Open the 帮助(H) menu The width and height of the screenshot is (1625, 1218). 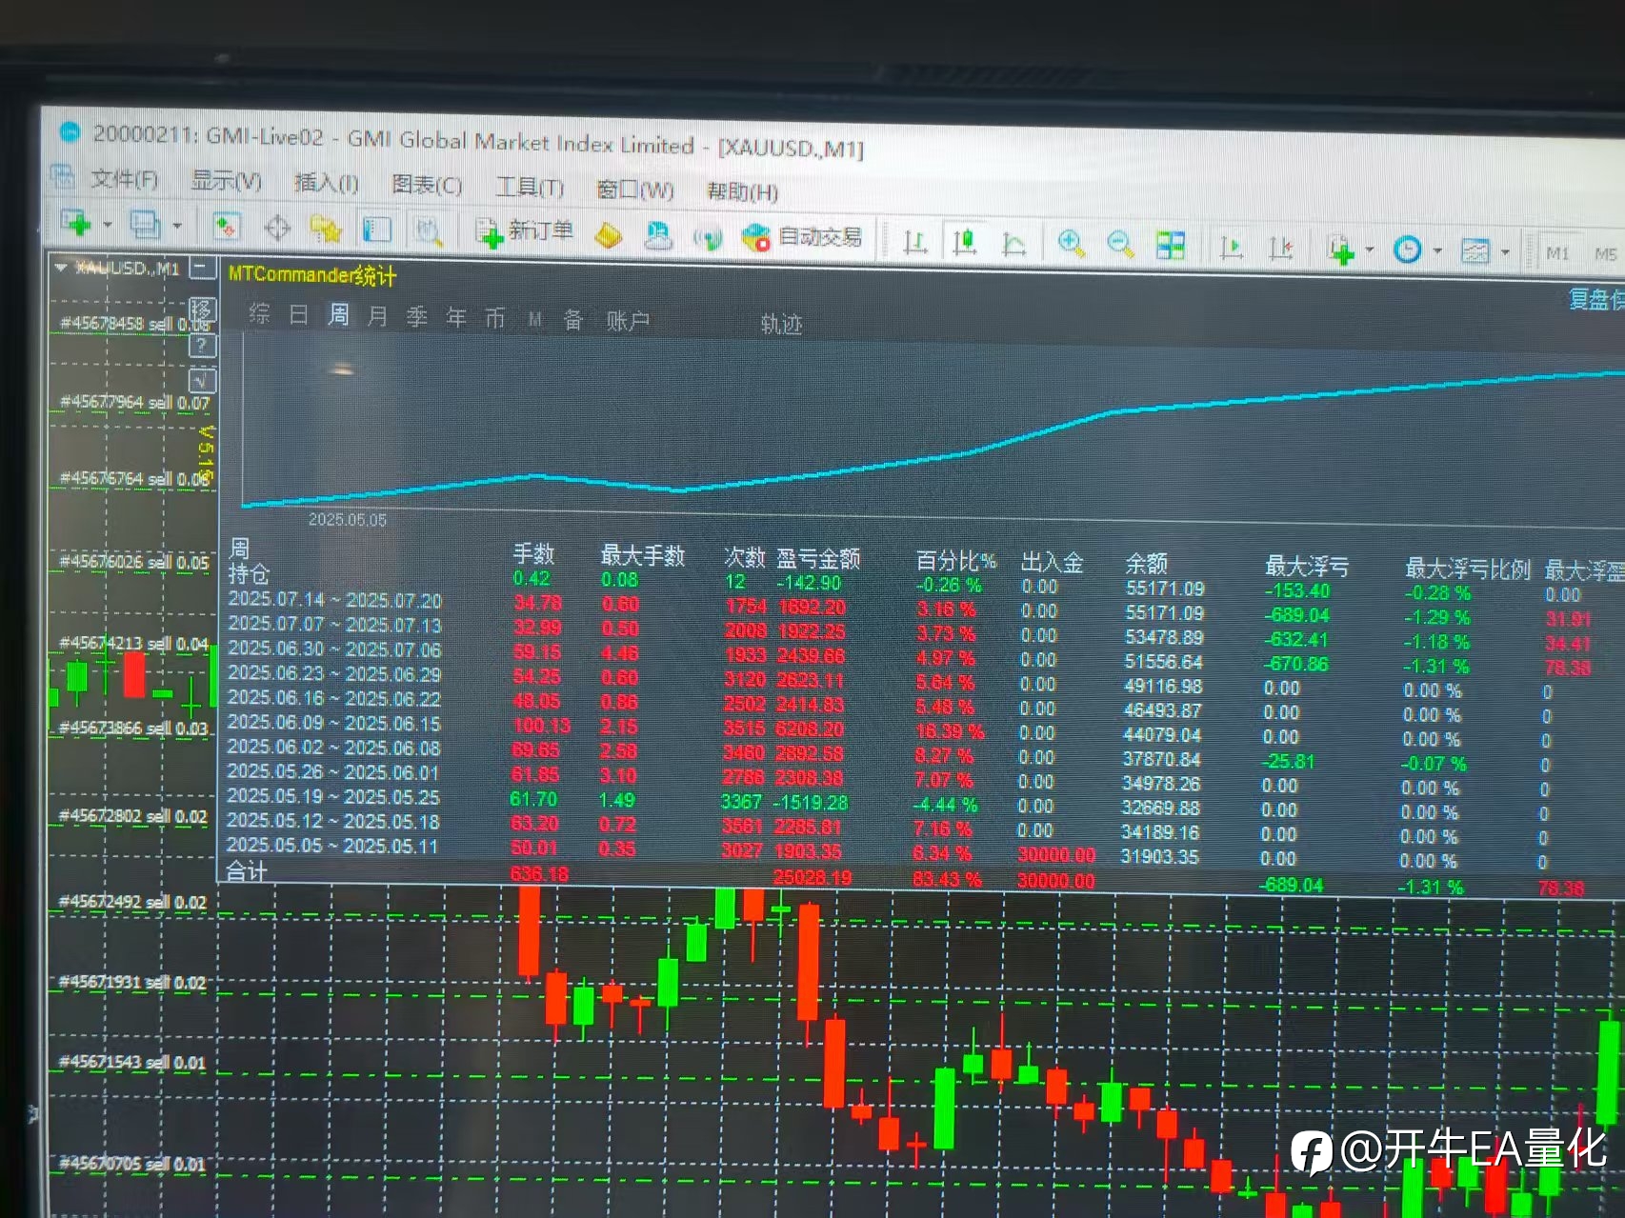pos(743,191)
